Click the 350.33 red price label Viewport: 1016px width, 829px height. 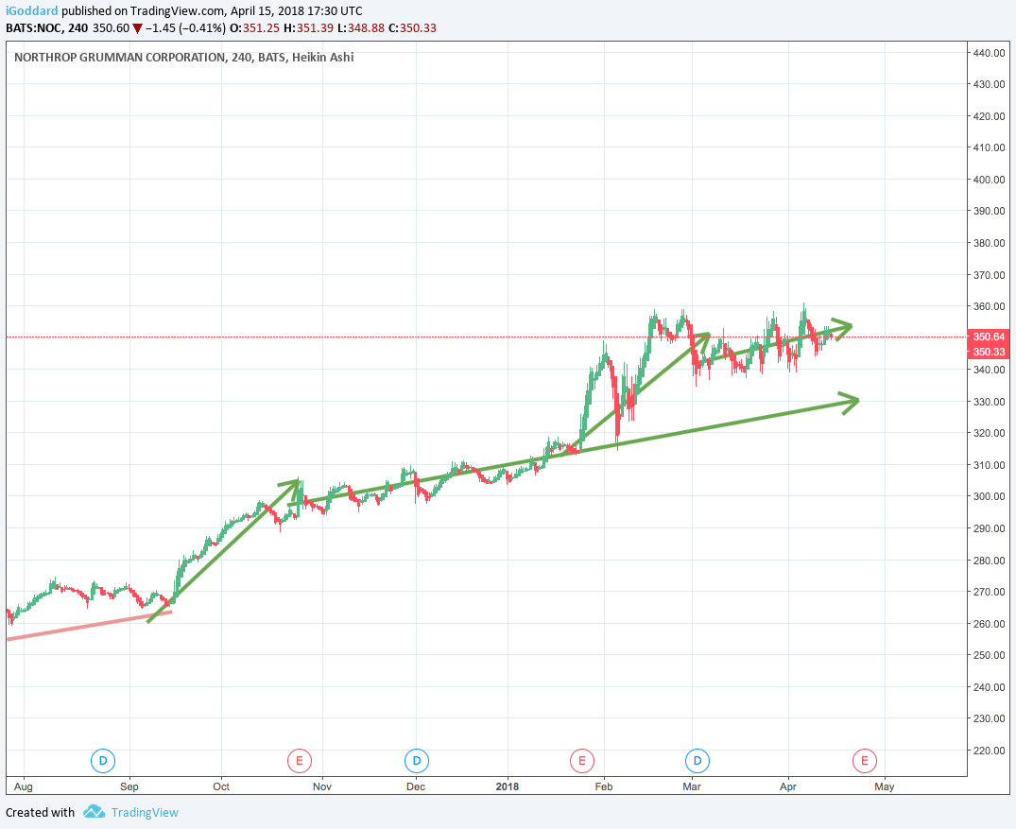tap(989, 352)
